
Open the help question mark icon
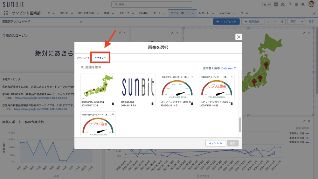point(290,4)
